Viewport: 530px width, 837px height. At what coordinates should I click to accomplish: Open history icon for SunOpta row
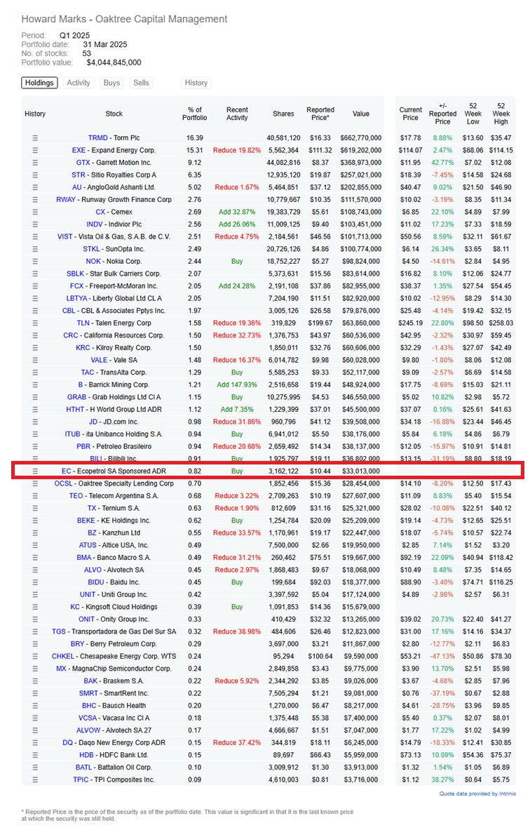coord(35,249)
